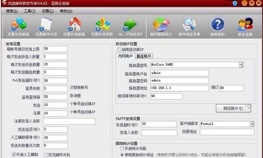Click 每次发送抄送数量 field
263x158 pixels.
(55, 64)
